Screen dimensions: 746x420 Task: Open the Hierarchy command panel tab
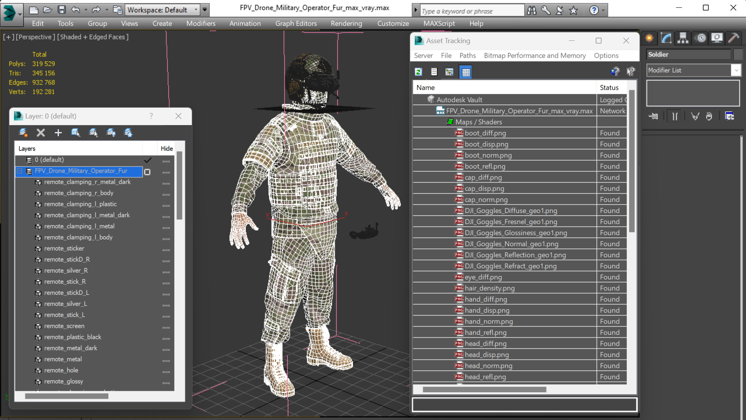683,38
